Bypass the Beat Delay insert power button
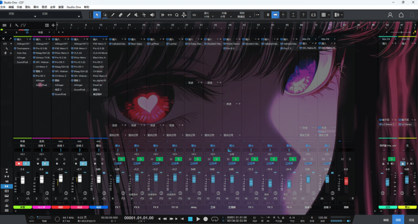The image size is (418, 224). coord(129,44)
